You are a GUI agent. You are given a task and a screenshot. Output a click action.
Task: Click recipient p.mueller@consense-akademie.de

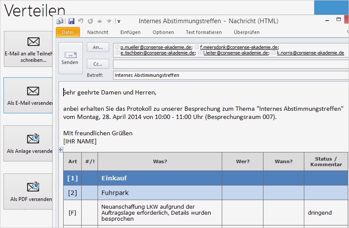[156, 47]
